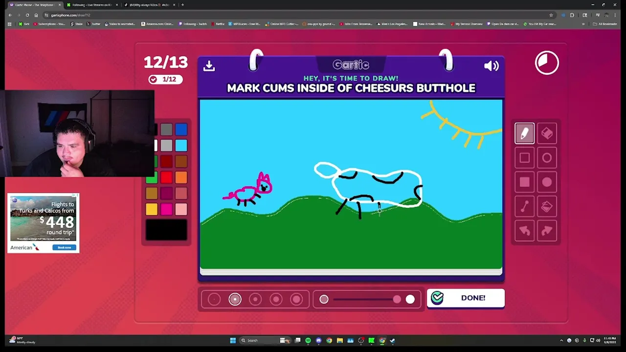Open the Twitter bookmark
Image resolution: width=626 pixels, height=352 pixels.
(x=94, y=23)
